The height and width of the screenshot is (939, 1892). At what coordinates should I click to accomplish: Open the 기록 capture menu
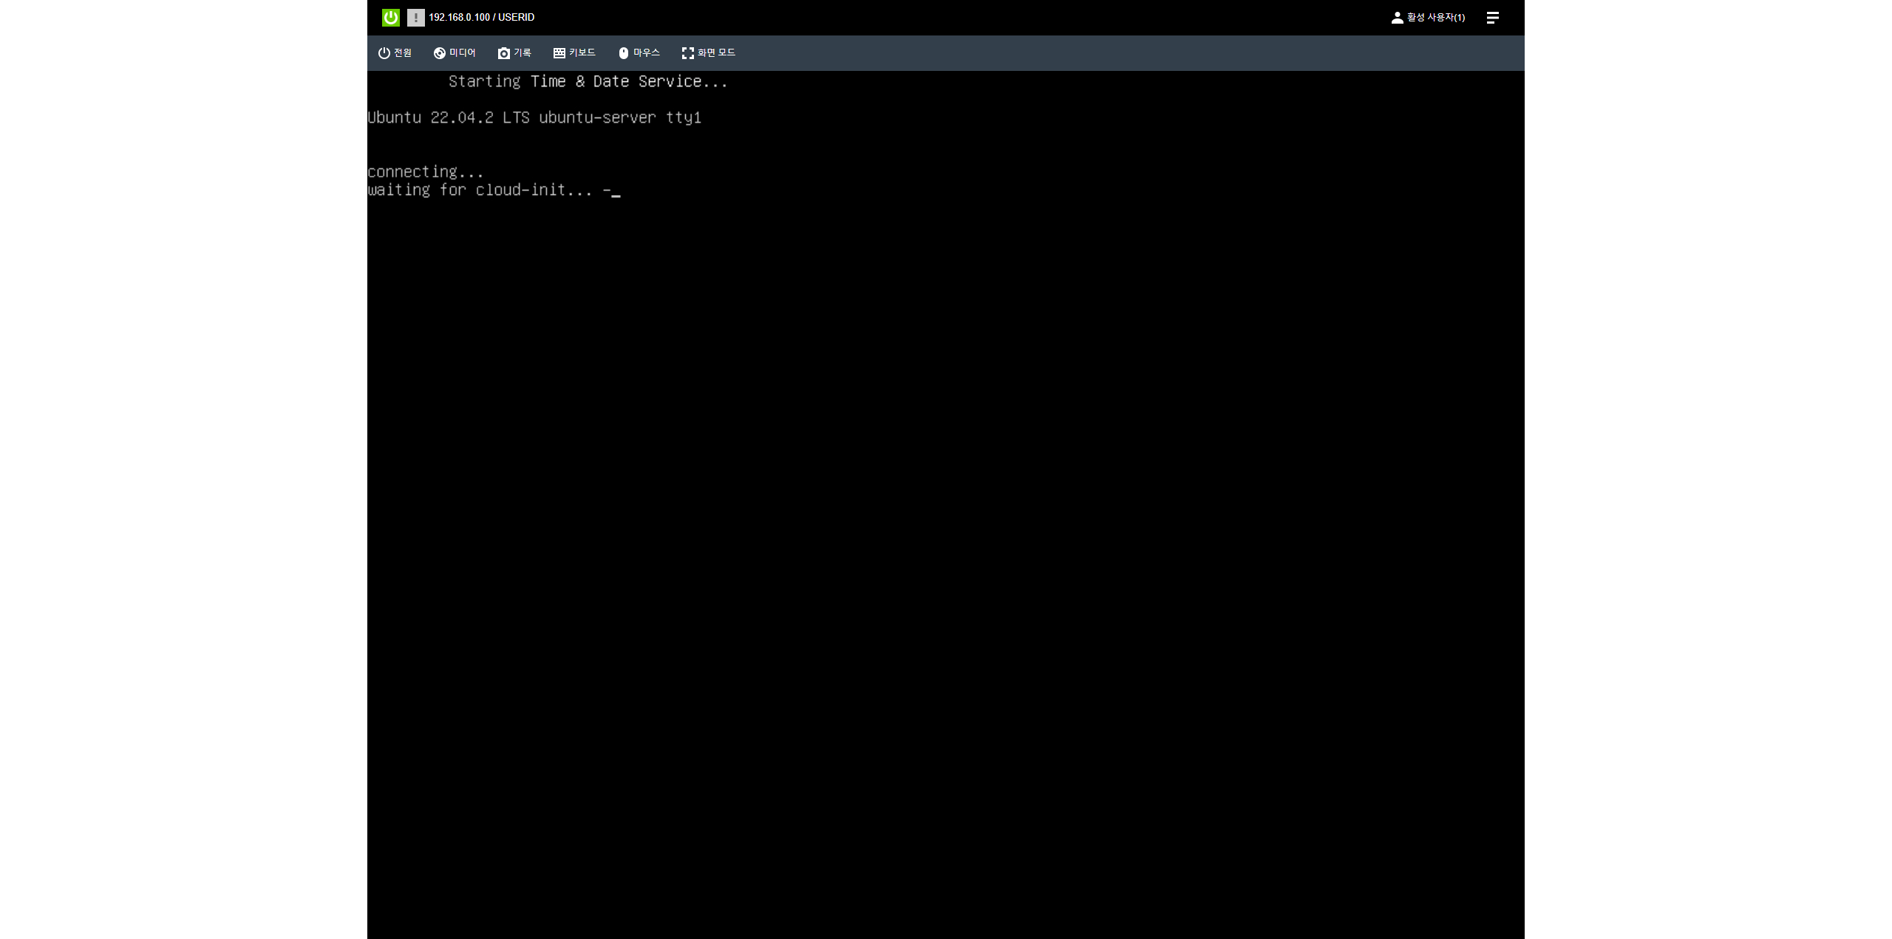tap(523, 53)
